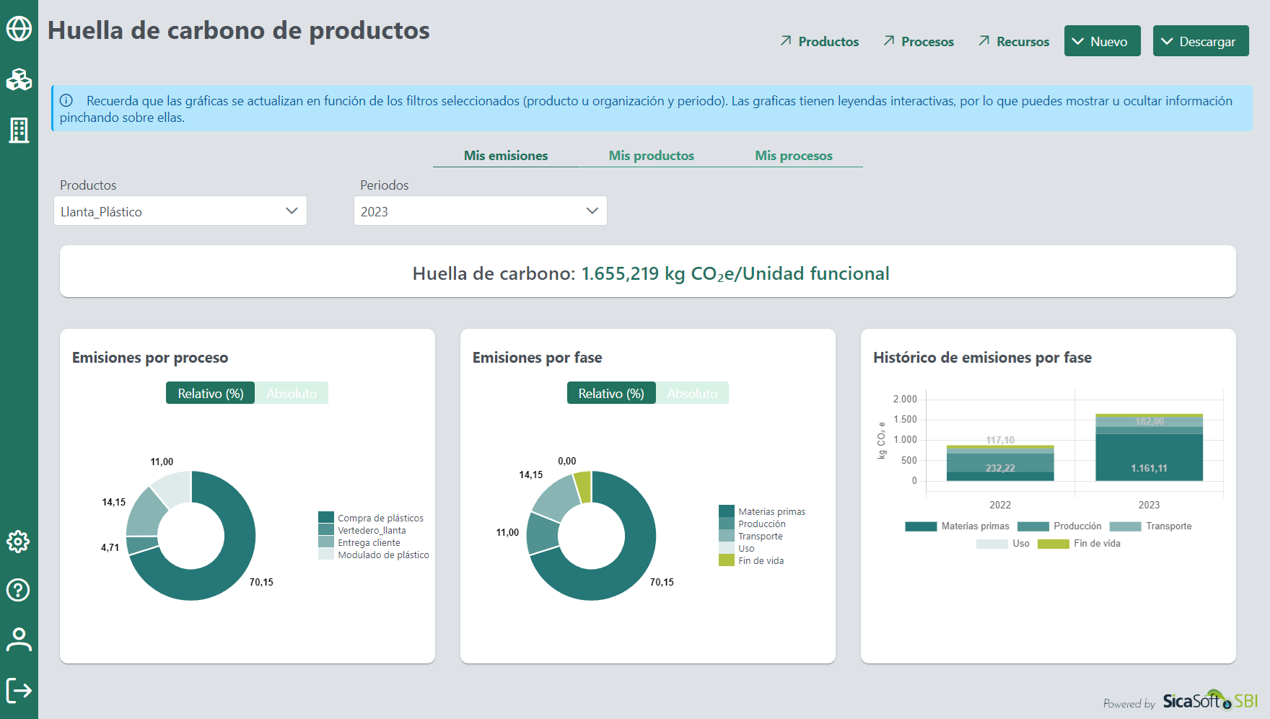Click the SicaSoft SBI logo
The width and height of the screenshot is (1270, 719).
(x=1210, y=700)
